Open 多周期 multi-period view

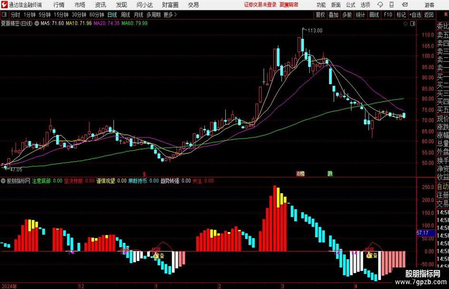tap(153, 15)
